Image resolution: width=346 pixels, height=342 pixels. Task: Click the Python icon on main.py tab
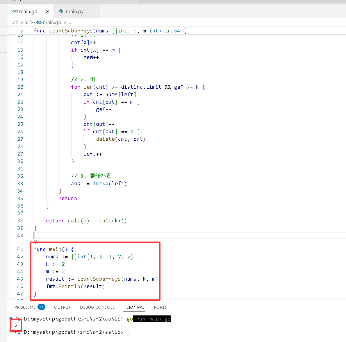61,11
